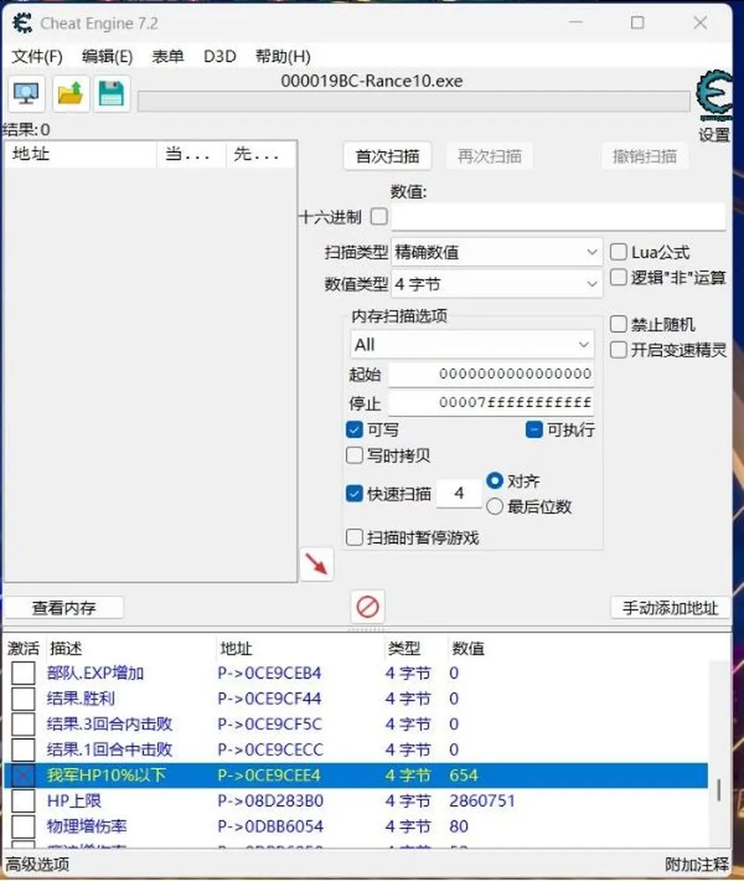Click the 停止 address input field
Screen dimensions: 744x881
click(x=491, y=402)
